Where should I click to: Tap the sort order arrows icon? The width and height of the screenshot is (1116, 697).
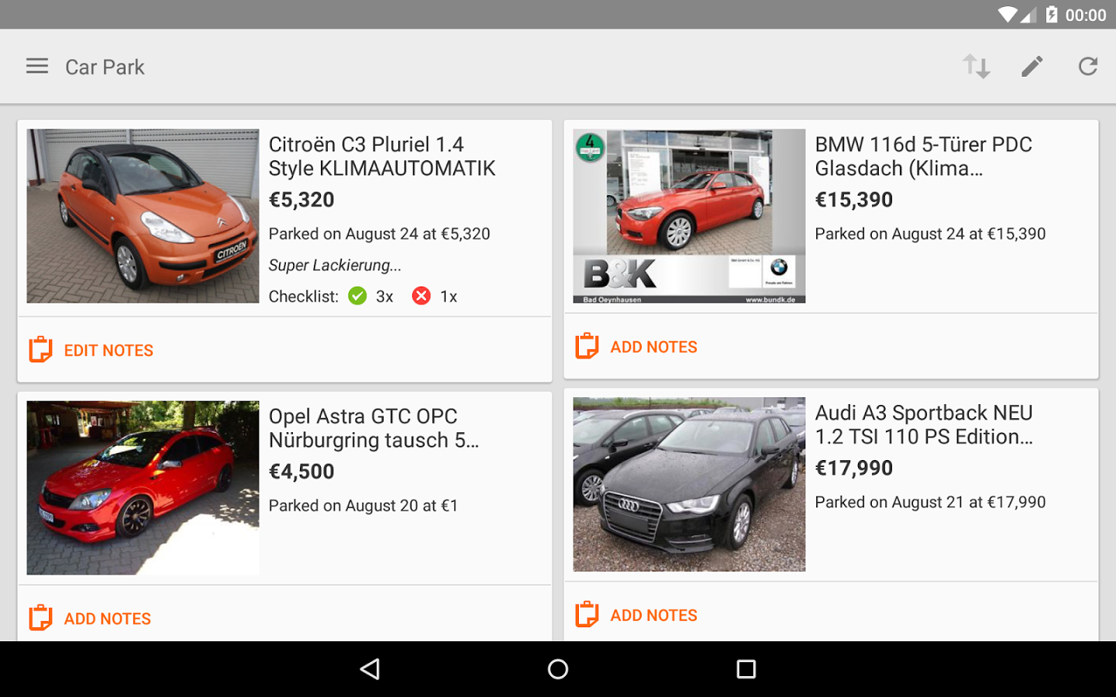(976, 67)
